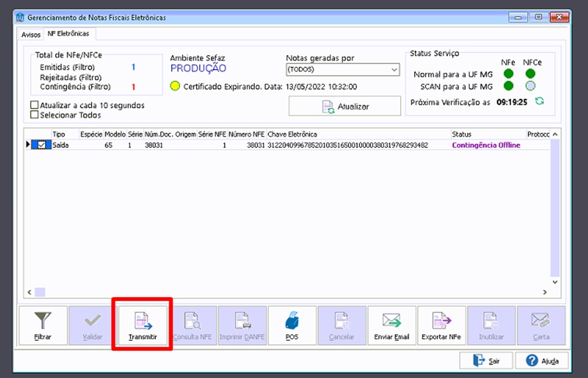
Task: Switch to the Avisos tab
Action: [x=31, y=34]
